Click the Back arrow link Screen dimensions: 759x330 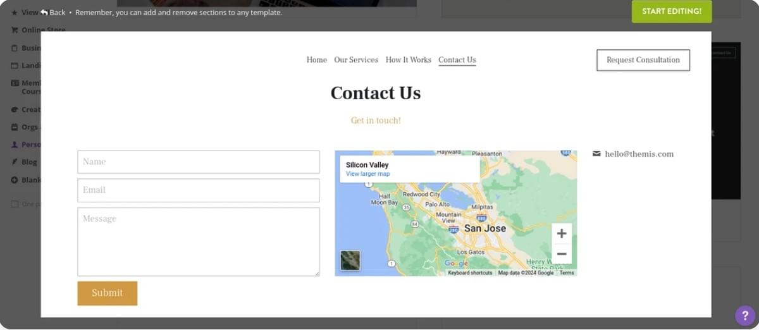53,12
